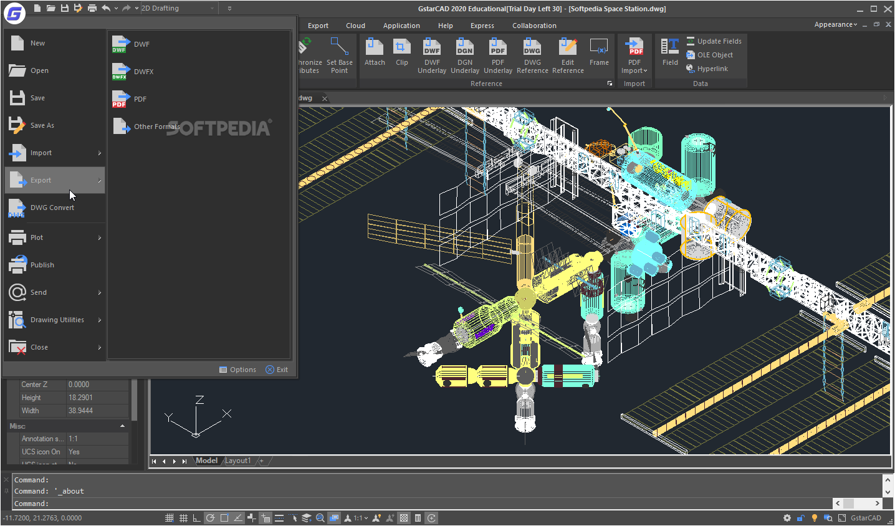Viewport: 895px width, 526px height.
Task: Open the Express ribbon tab
Action: (482, 26)
